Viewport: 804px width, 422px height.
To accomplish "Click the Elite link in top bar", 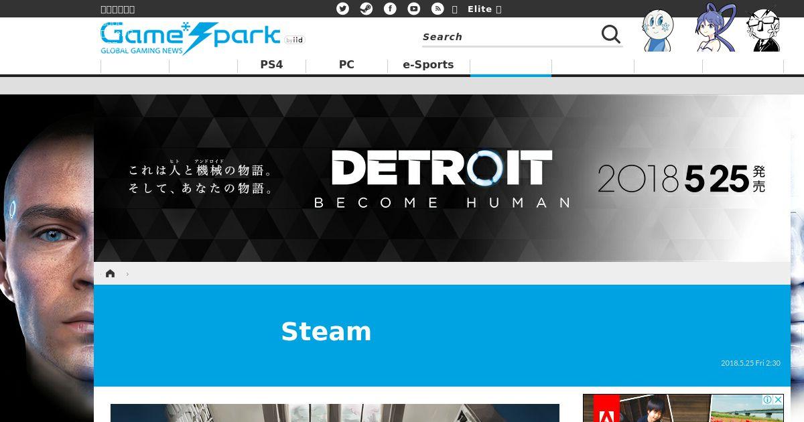I will click(480, 9).
